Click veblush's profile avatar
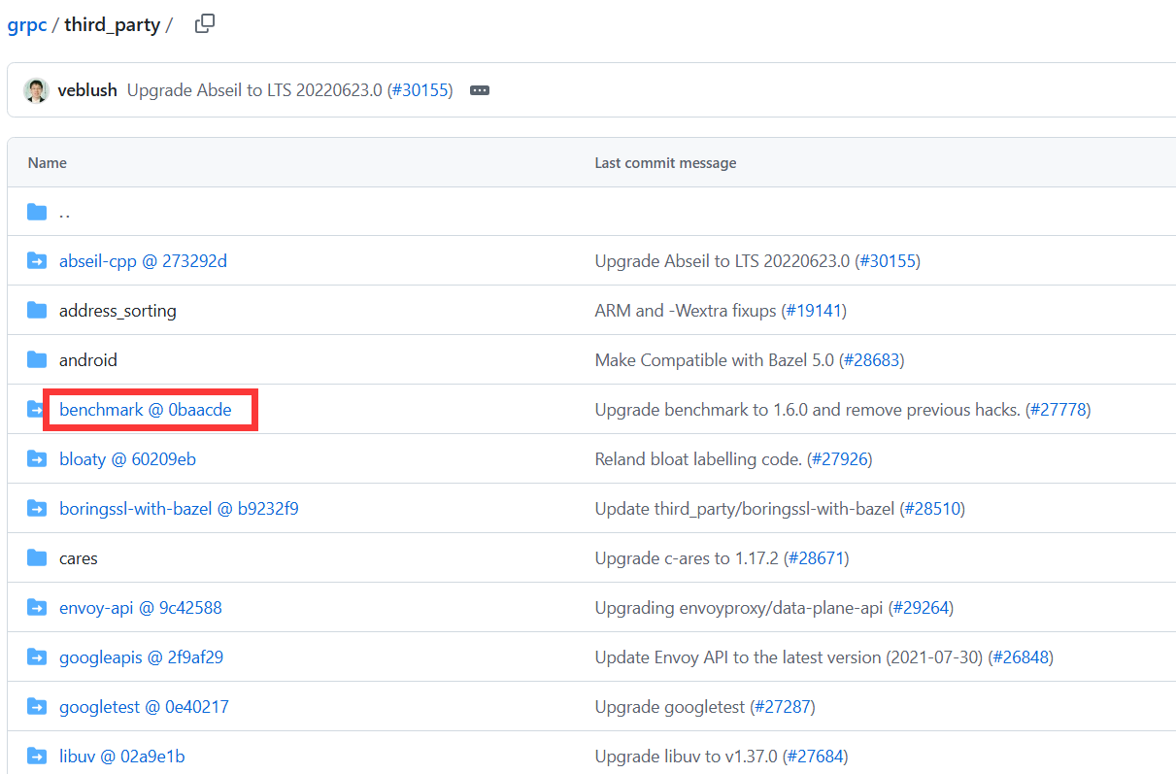Screen dimensions: 1176x774 click(x=36, y=89)
